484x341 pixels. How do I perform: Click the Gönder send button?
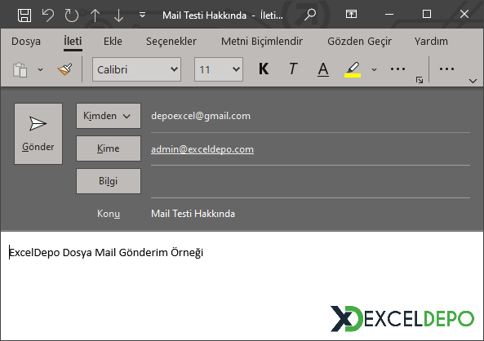click(x=38, y=134)
